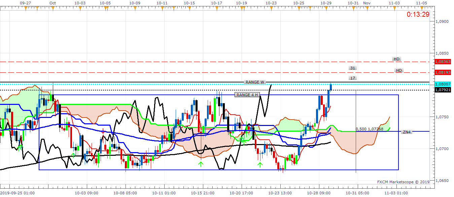Select the orange marker under 10-09

135,8
